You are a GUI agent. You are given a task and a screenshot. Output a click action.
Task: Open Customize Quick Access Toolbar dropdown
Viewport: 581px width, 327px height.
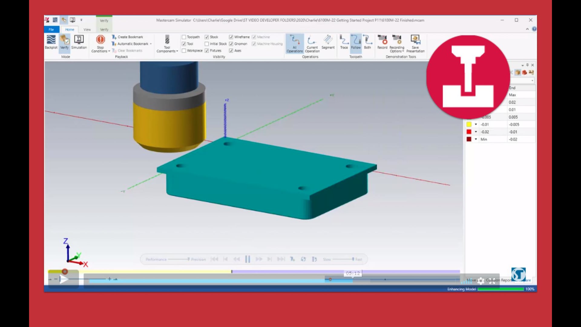coord(81,20)
